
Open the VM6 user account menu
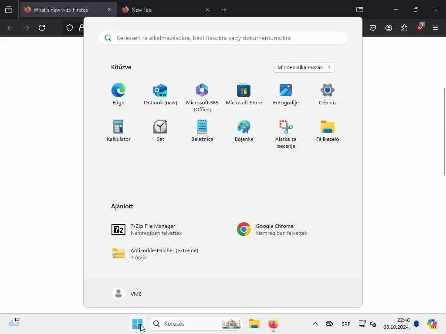click(127, 294)
